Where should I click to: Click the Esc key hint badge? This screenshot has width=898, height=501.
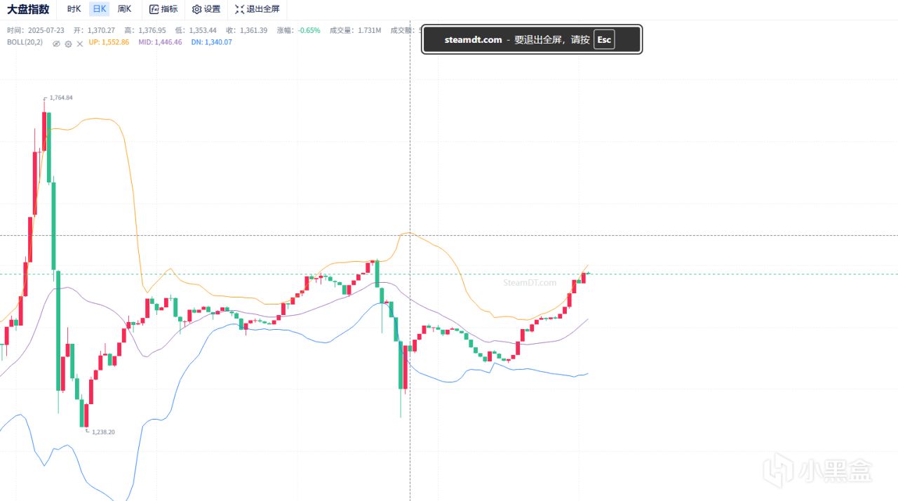click(x=604, y=39)
